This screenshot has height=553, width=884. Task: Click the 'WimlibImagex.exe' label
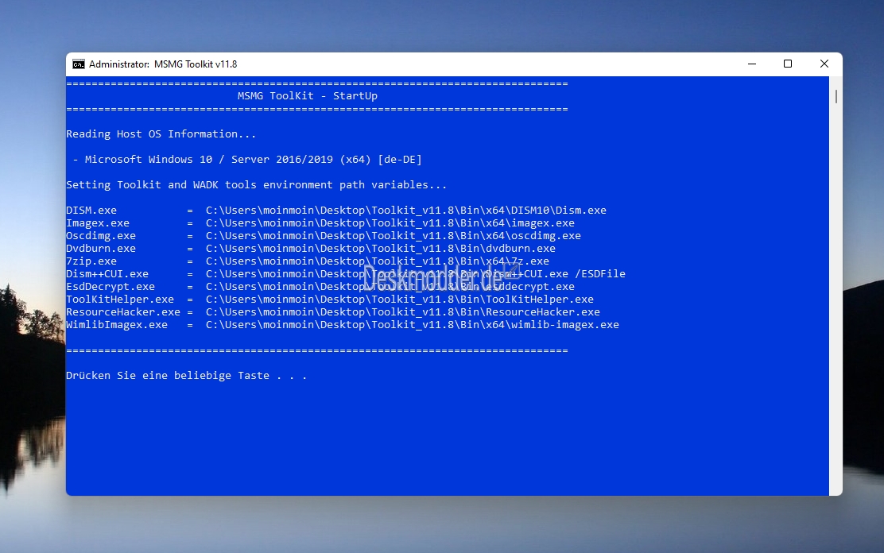click(117, 325)
